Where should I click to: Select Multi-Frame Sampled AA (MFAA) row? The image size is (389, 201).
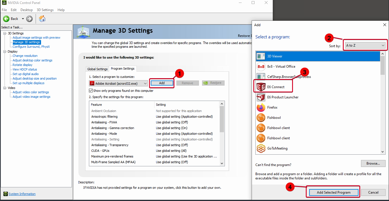pyautogui.click(x=154, y=162)
